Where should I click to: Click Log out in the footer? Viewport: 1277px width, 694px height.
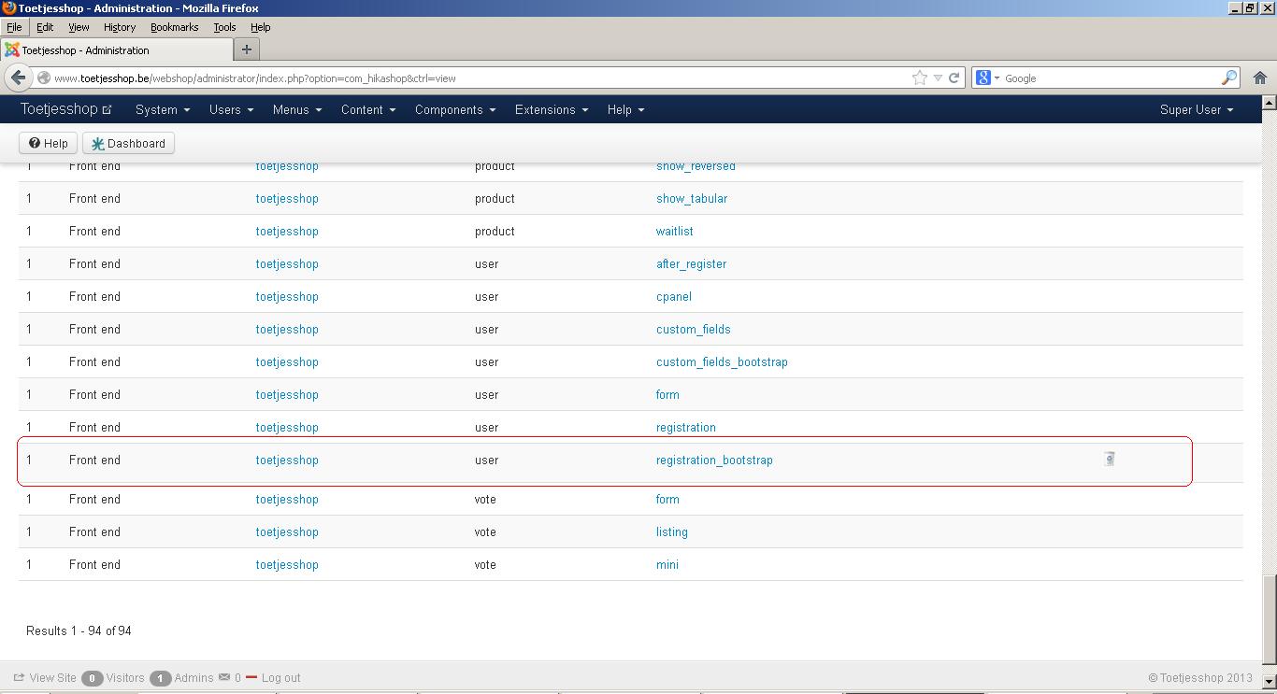pos(280,677)
